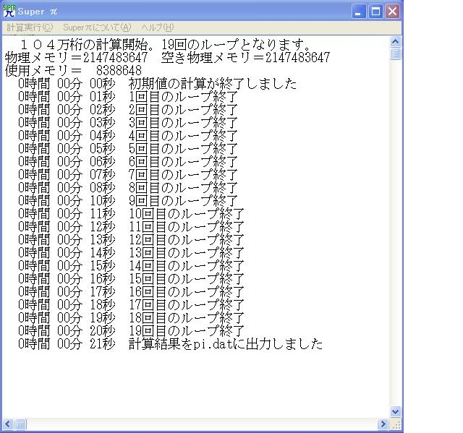463x433 pixels.
Task: Click the line 初期値の計算が終了しました
Action: pyautogui.click(x=158, y=84)
